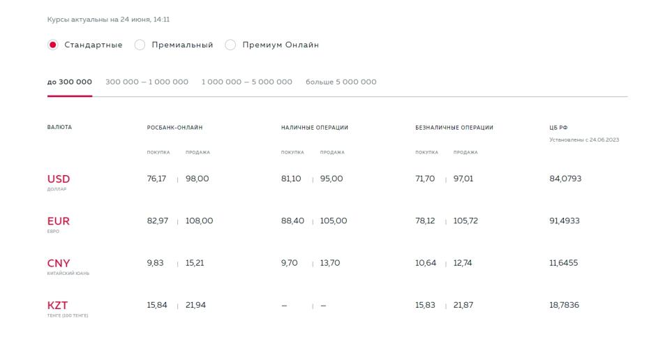Click the EUR cash buy rate 88,40
Image resolution: width=649 pixels, height=337 pixels.
[292, 221]
